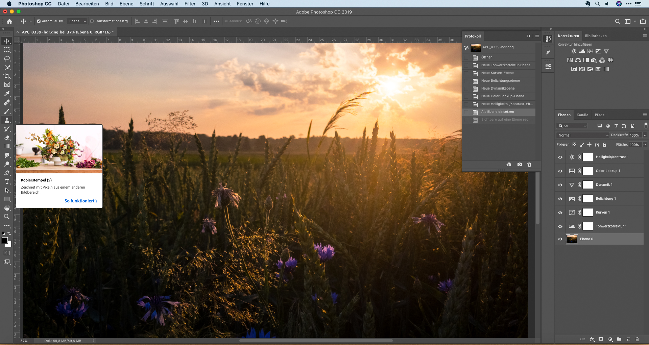Click the APC_0339-hdr.dng snapshot thumbnail
649x345 pixels.
476,48
